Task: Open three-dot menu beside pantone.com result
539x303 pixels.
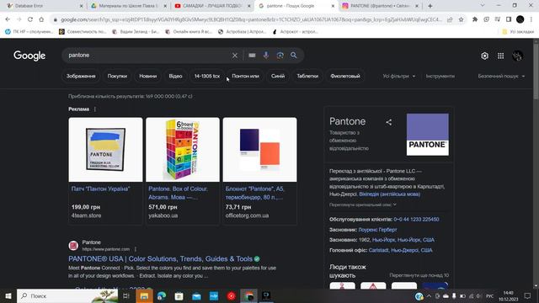Action: click(x=136, y=249)
